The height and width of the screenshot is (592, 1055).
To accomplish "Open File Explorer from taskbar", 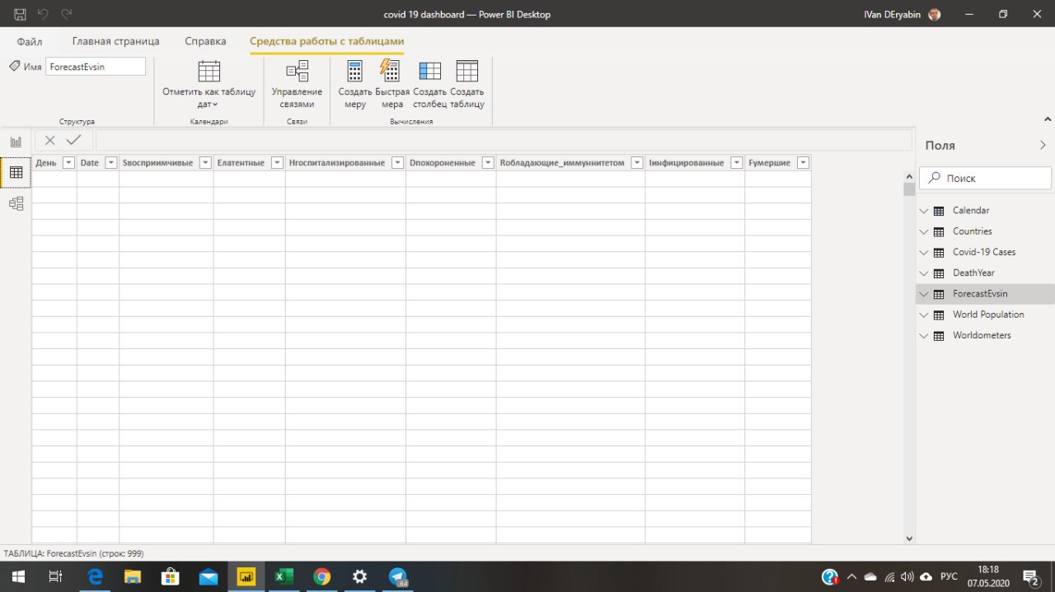I will coord(133,576).
